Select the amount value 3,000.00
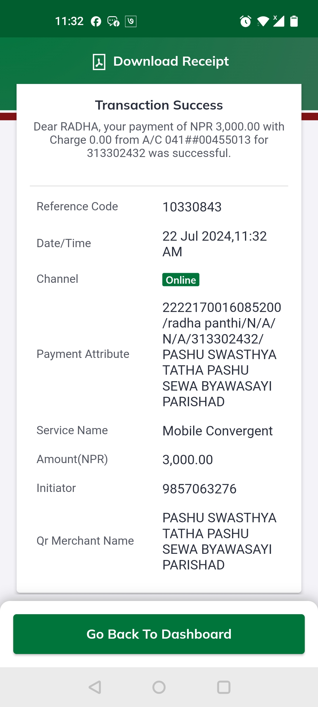Image resolution: width=318 pixels, height=707 pixels. point(188,460)
